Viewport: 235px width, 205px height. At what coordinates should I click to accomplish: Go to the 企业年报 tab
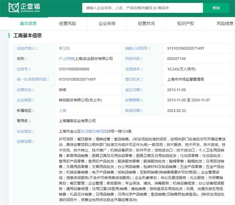click(107, 23)
